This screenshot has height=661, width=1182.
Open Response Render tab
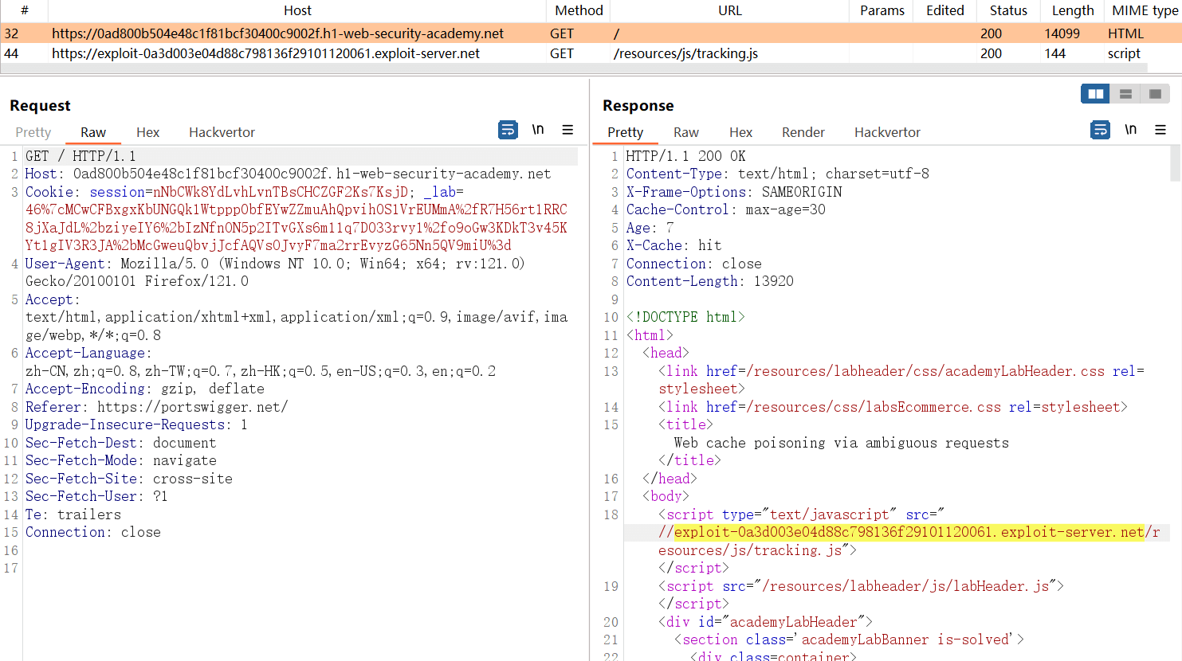click(803, 132)
